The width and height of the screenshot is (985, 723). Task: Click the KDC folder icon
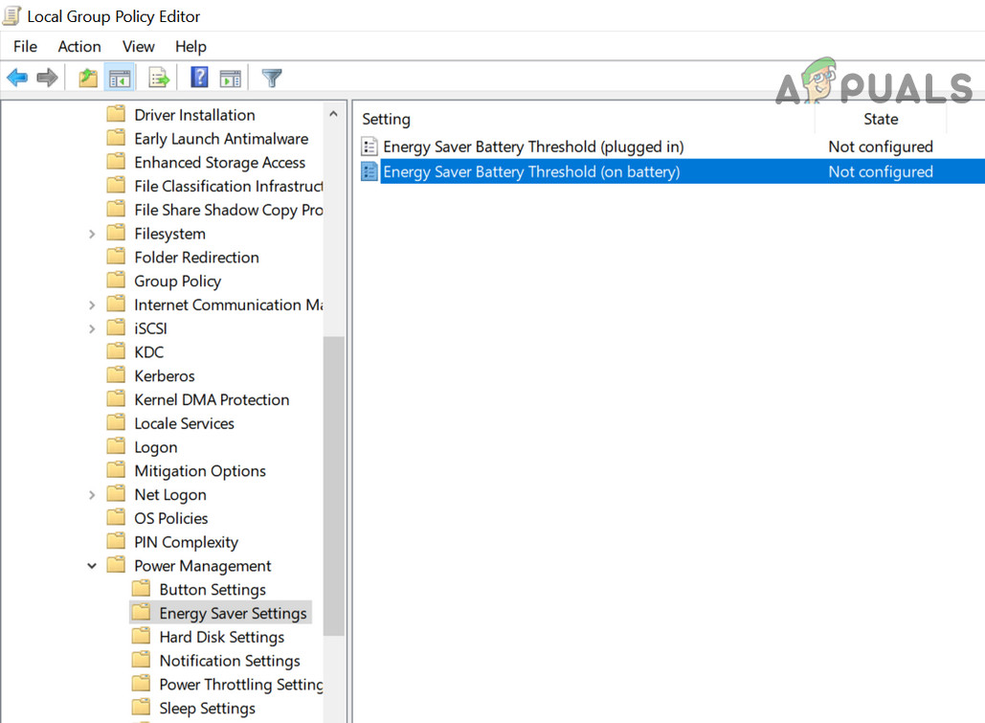[116, 350]
